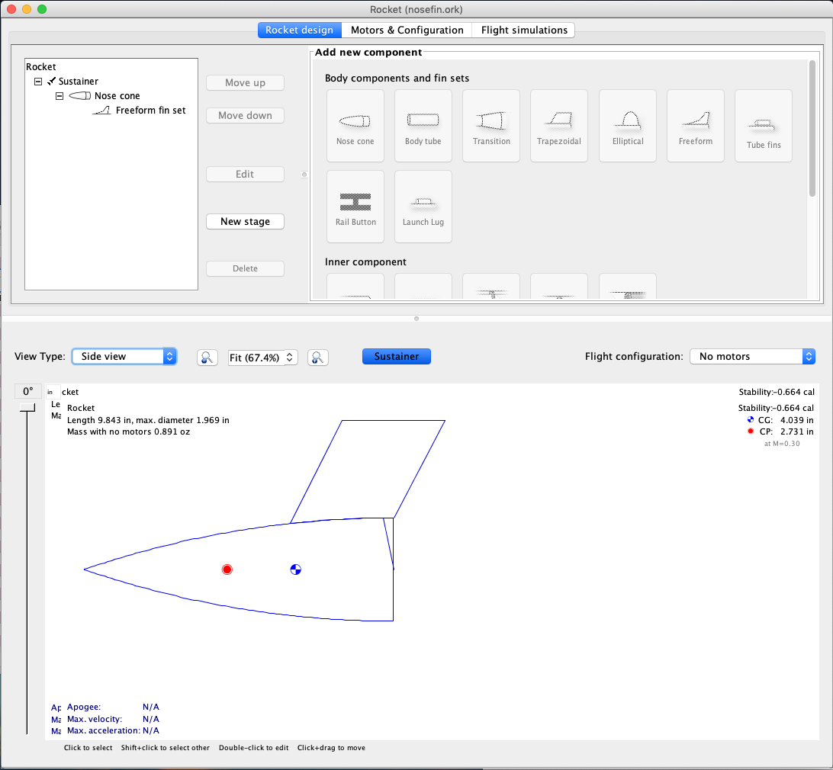Add a Freeform fin set

(x=695, y=126)
